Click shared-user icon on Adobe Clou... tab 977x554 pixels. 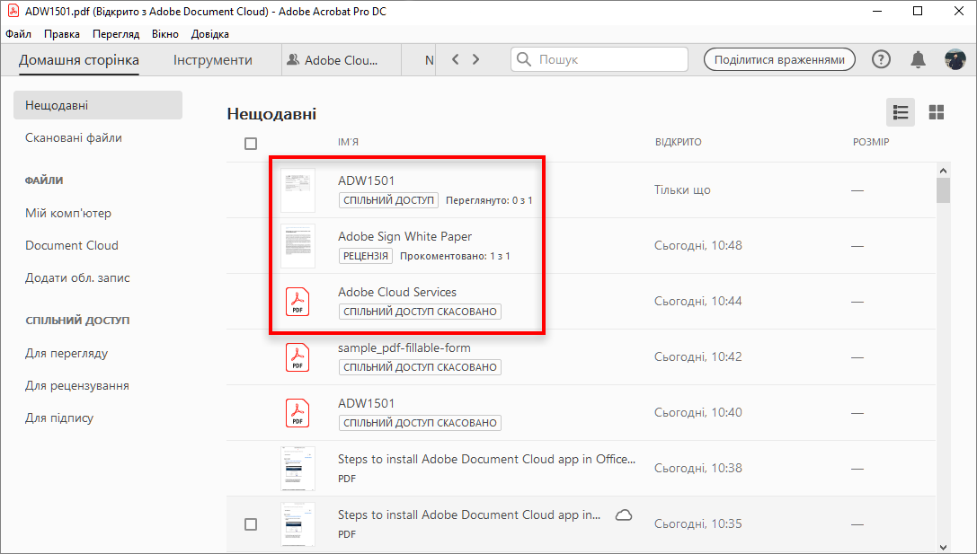[293, 60]
